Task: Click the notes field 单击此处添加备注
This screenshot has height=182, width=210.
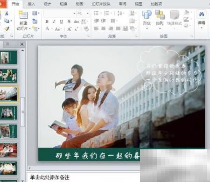Action: 50,177
